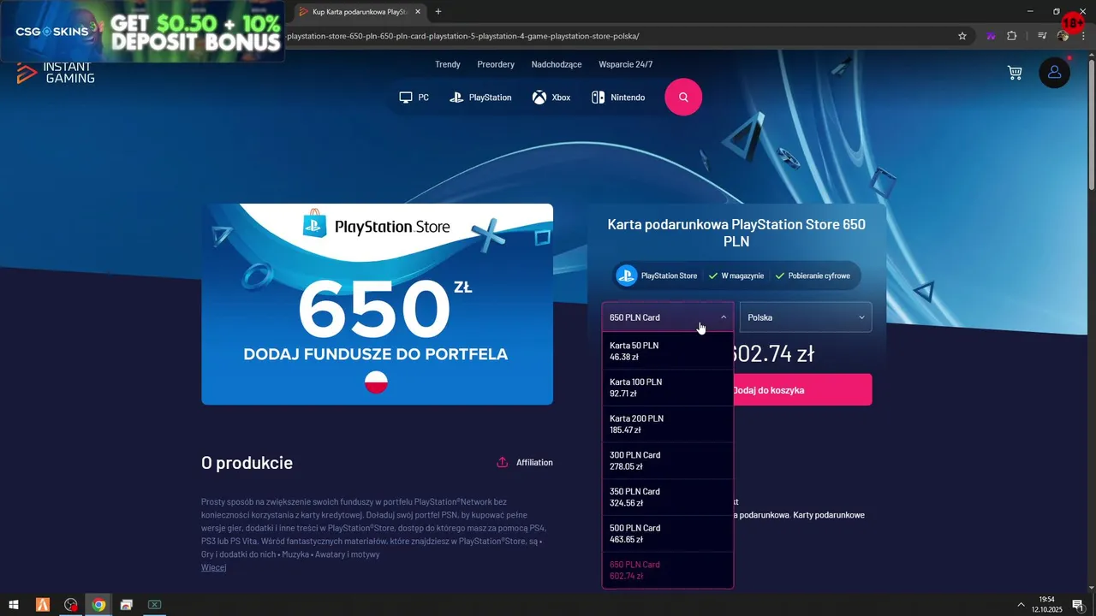
Task: Open Chrome media controls icon
Action: click(1042, 36)
